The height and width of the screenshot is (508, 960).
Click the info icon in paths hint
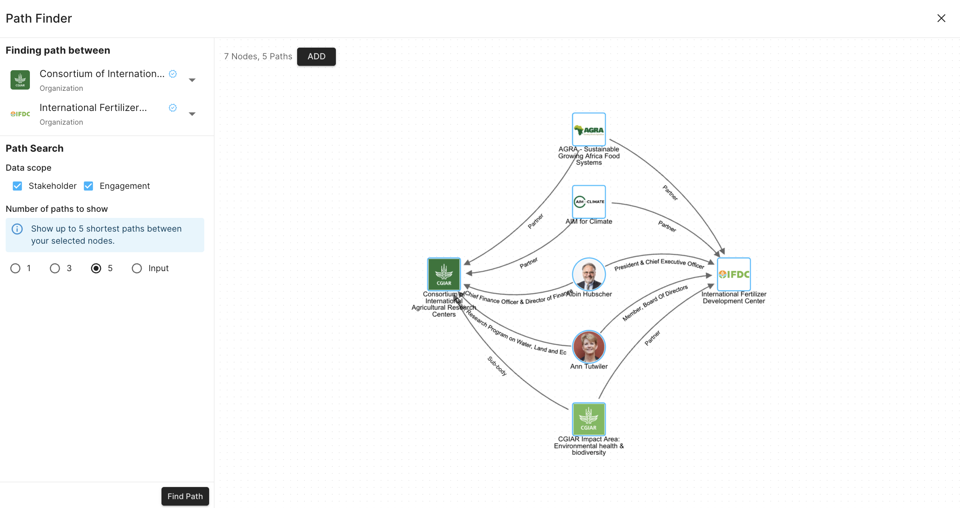[17, 229]
